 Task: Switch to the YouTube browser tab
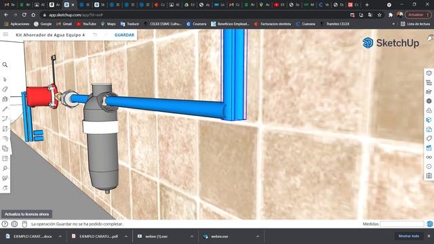(x=279, y=5)
